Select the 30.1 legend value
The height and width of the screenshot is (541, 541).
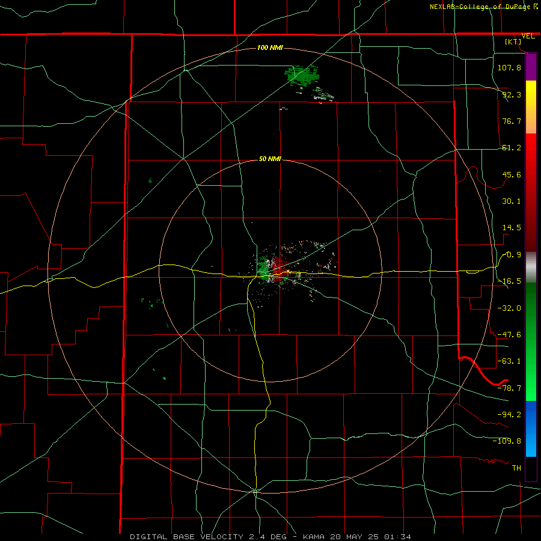pos(512,201)
